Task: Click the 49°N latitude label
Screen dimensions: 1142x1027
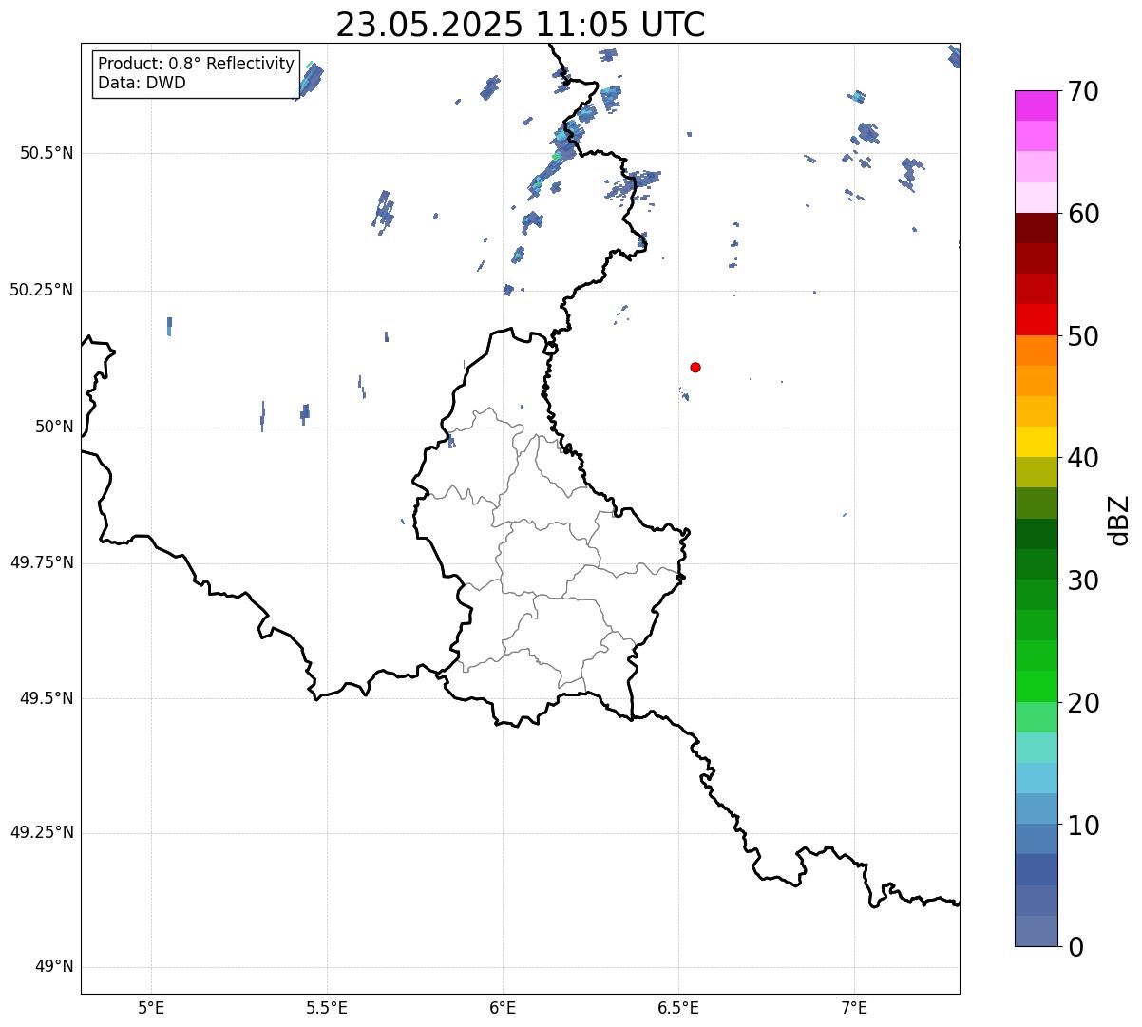Action: (x=54, y=967)
